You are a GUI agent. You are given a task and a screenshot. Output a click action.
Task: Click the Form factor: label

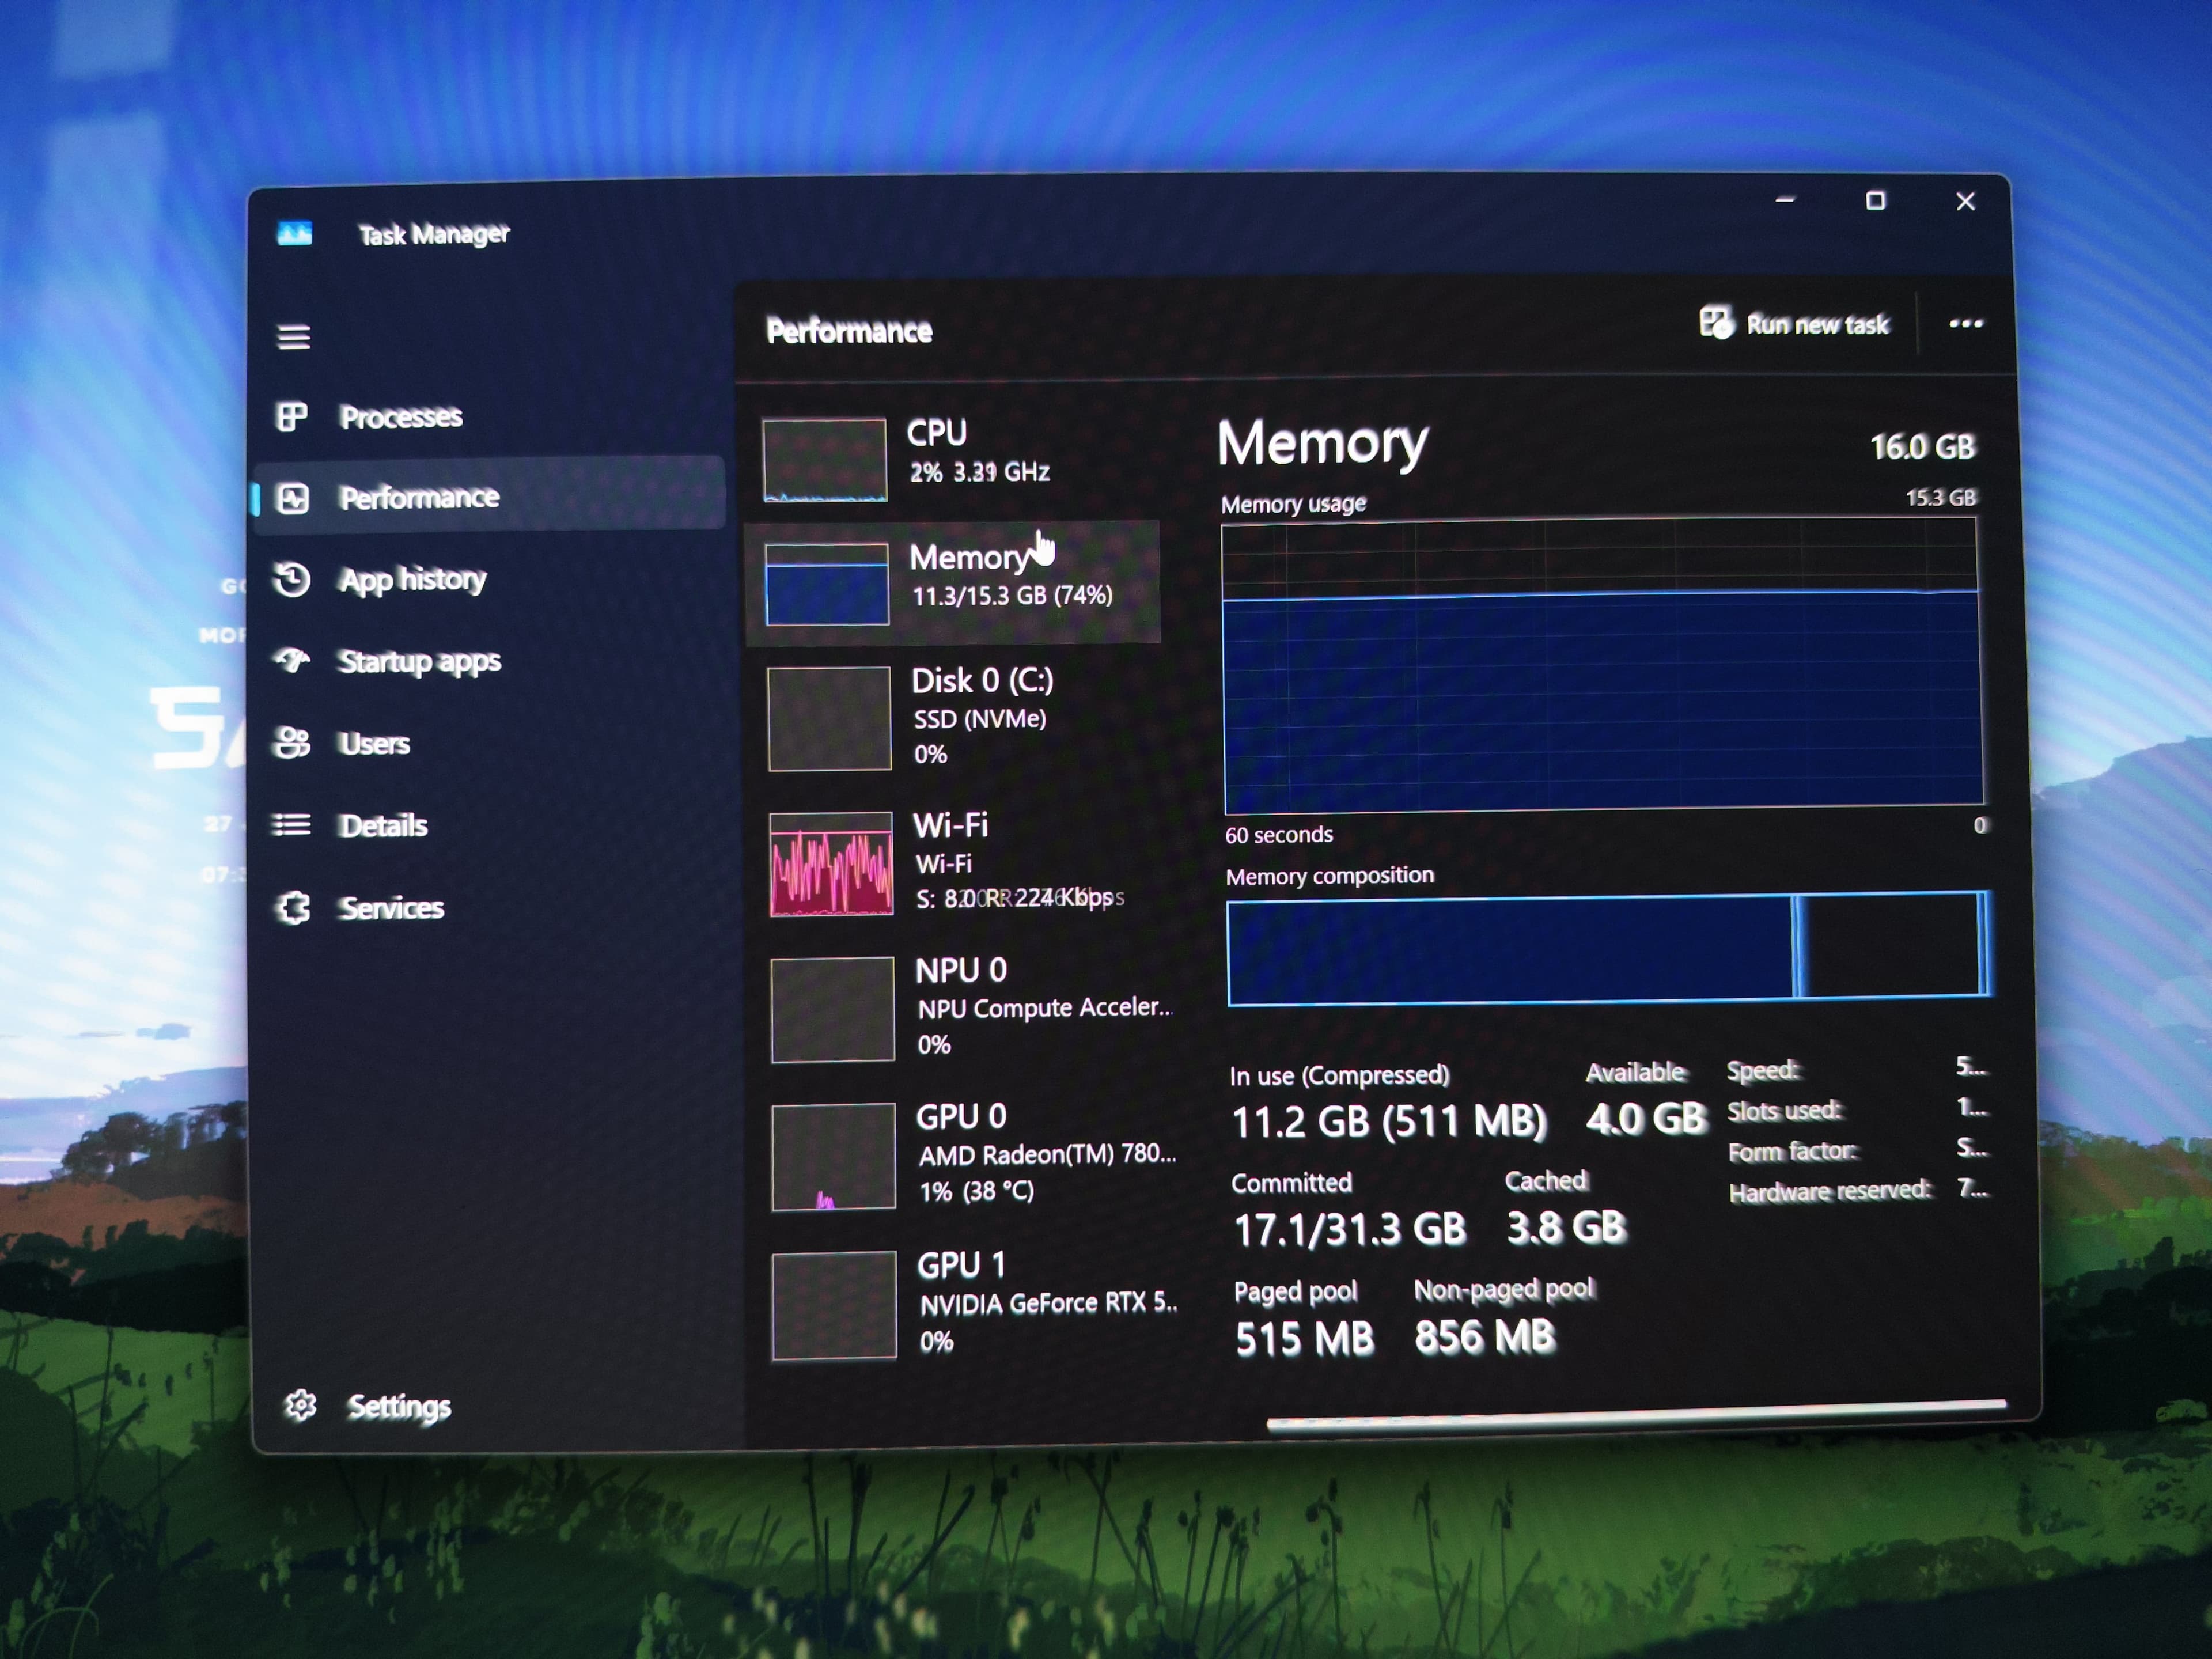(1793, 1152)
